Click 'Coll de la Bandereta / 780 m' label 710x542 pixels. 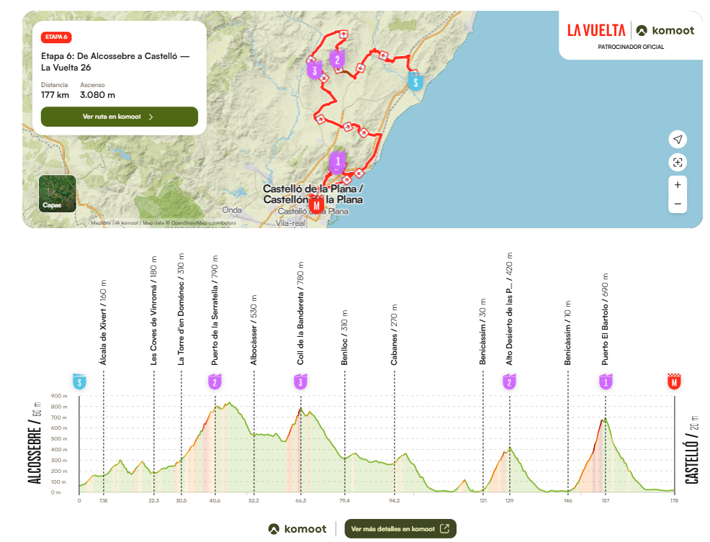(300, 313)
